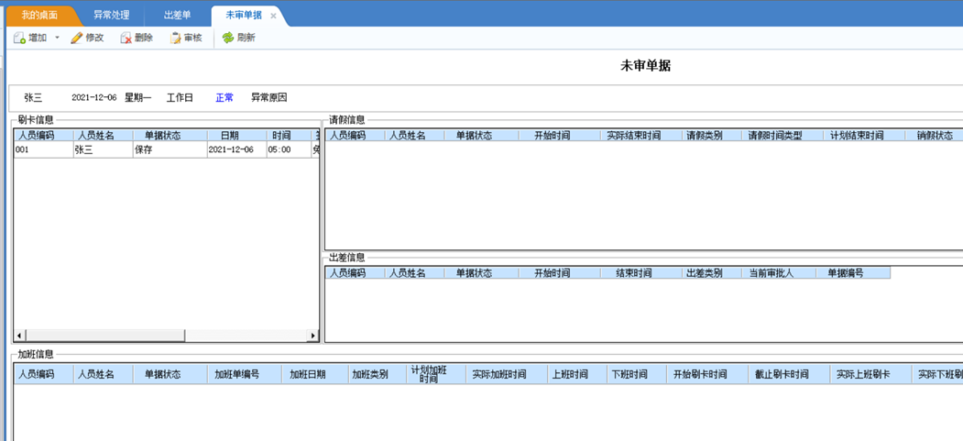
Task: Click 销假状态 column header
Action: (x=934, y=136)
